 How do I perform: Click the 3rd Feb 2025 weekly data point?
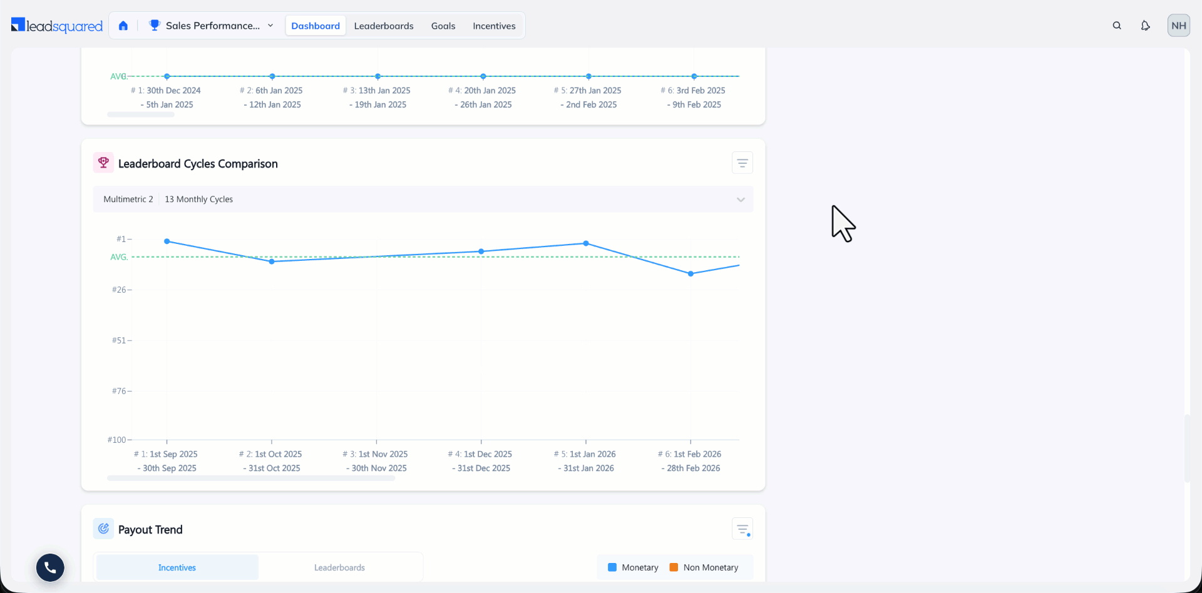(x=694, y=76)
